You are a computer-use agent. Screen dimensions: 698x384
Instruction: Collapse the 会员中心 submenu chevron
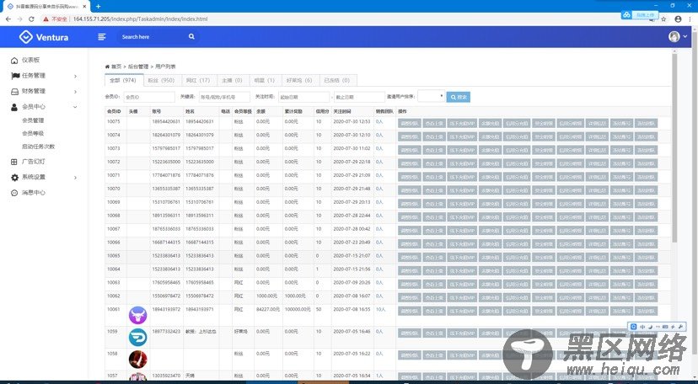[75, 107]
